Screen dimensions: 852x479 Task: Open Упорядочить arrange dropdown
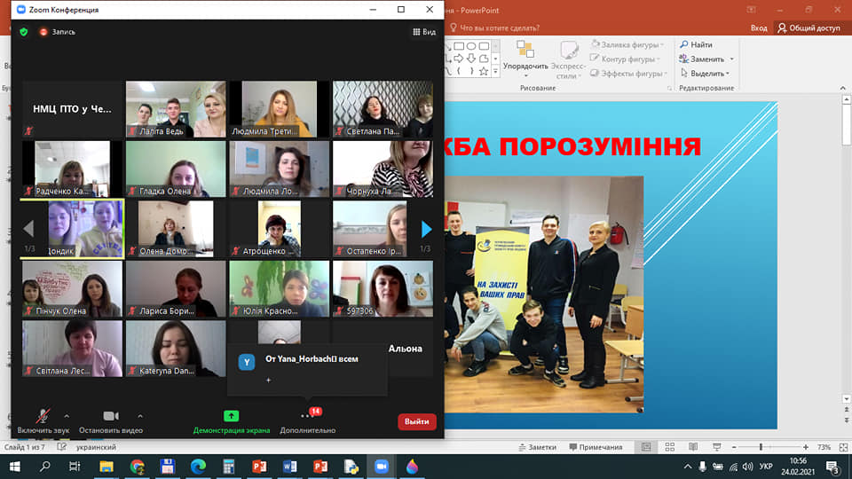pyautogui.click(x=525, y=59)
